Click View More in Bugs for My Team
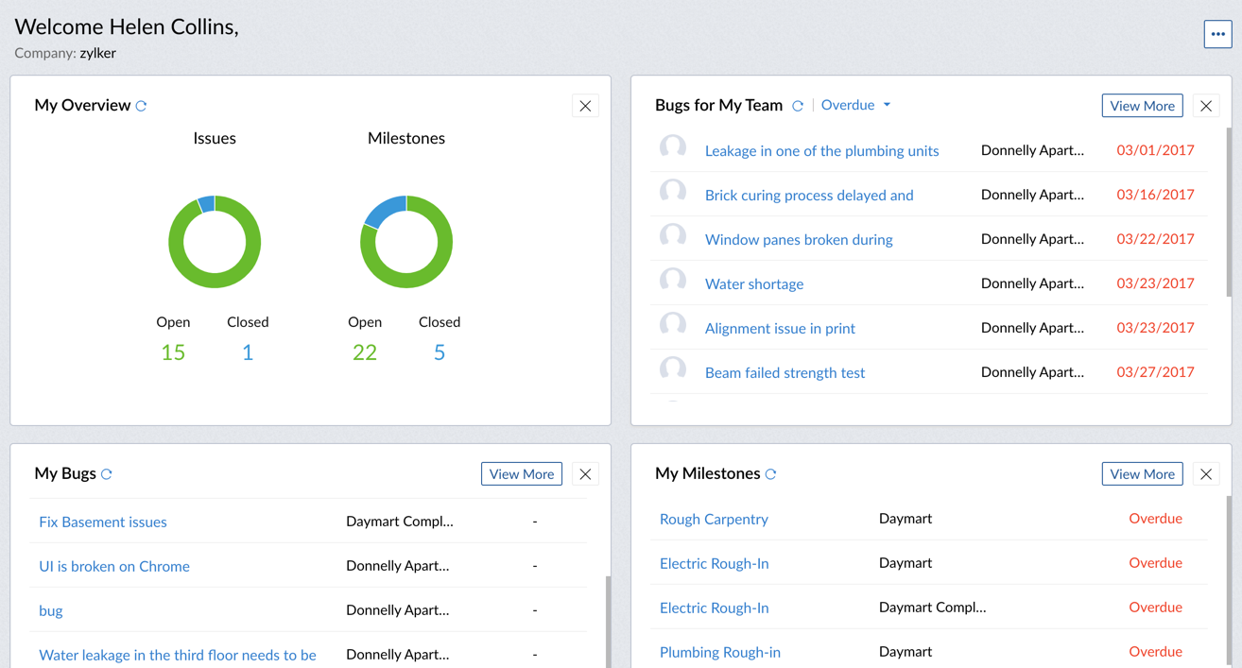 [1142, 106]
